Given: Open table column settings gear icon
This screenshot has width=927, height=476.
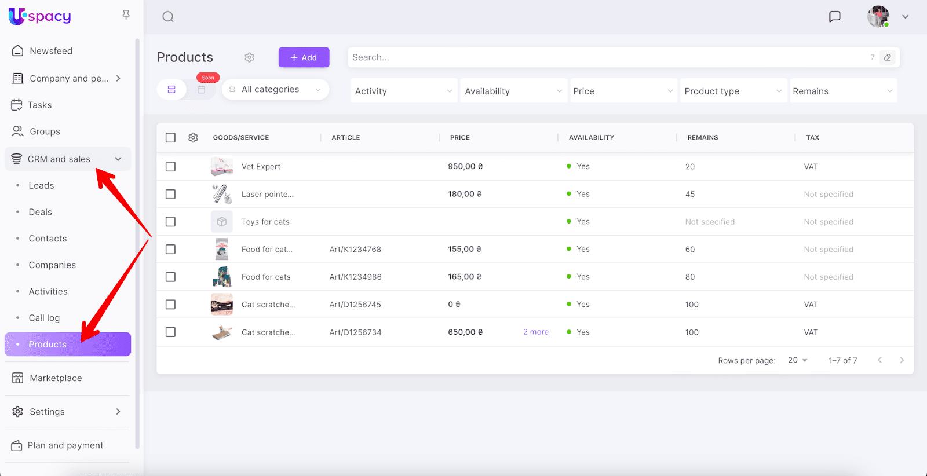Looking at the screenshot, I should click(x=193, y=137).
